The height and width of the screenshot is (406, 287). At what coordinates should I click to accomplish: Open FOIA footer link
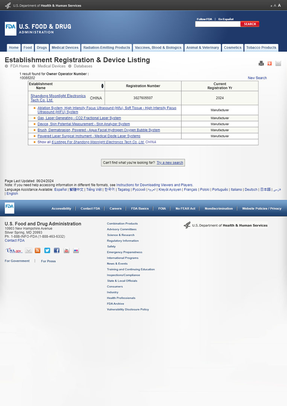click(162, 208)
